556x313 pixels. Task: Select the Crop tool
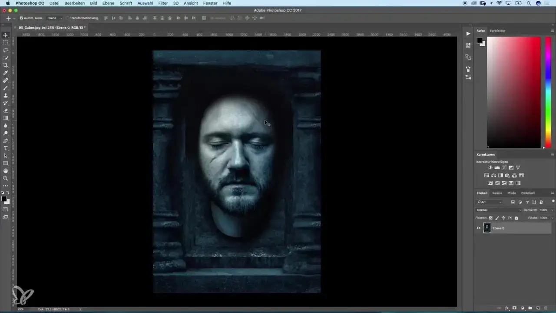(x=6, y=65)
